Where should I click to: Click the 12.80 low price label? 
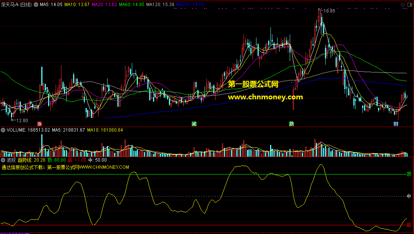tap(22, 121)
